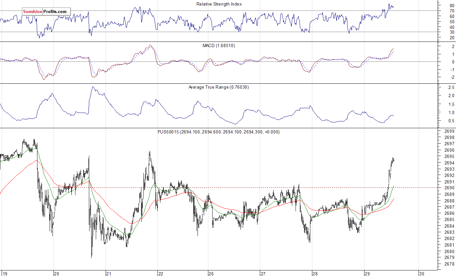Click the Average True Range (0.76030) title
Screen dimensions: 456x276
pyautogui.click(x=218, y=87)
